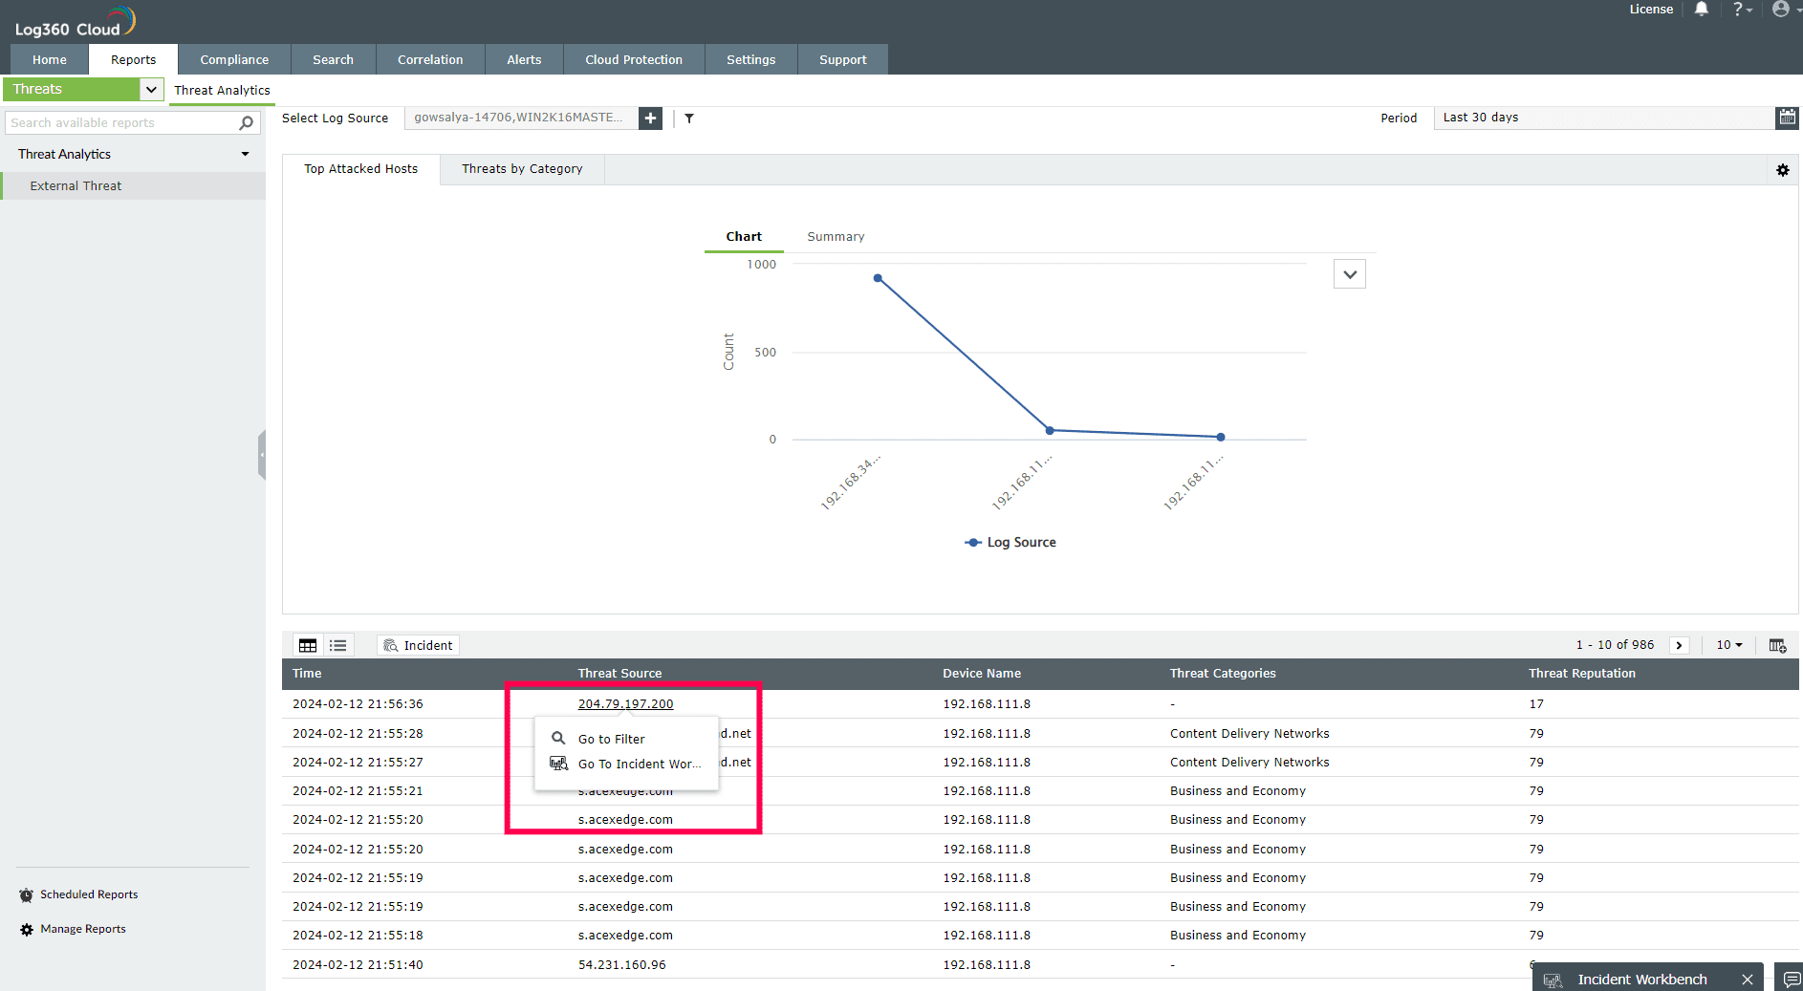The image size is (1803, 991).
Task: Open the Home tab
Action: [x=50, y=59]
